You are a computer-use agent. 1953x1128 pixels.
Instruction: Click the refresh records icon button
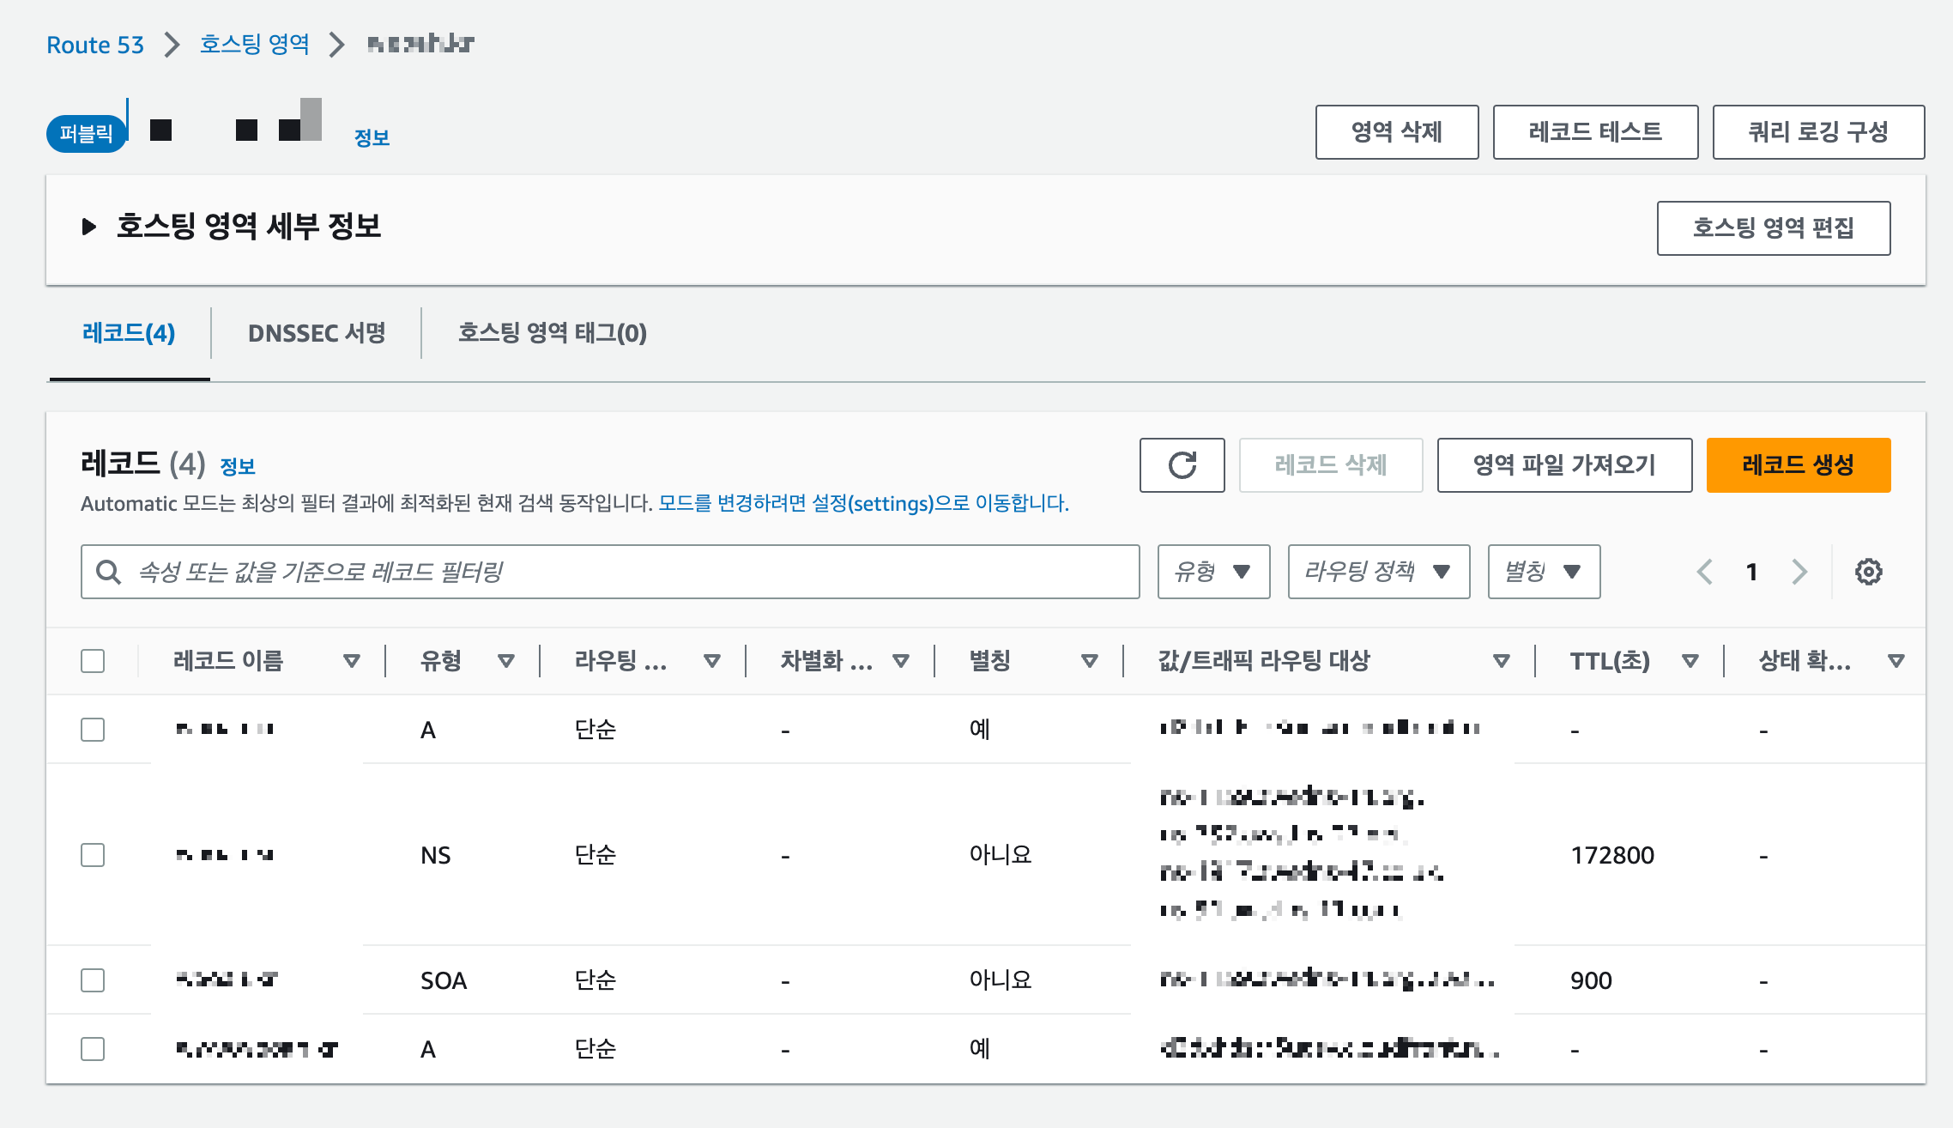(x=1182, y=465)
